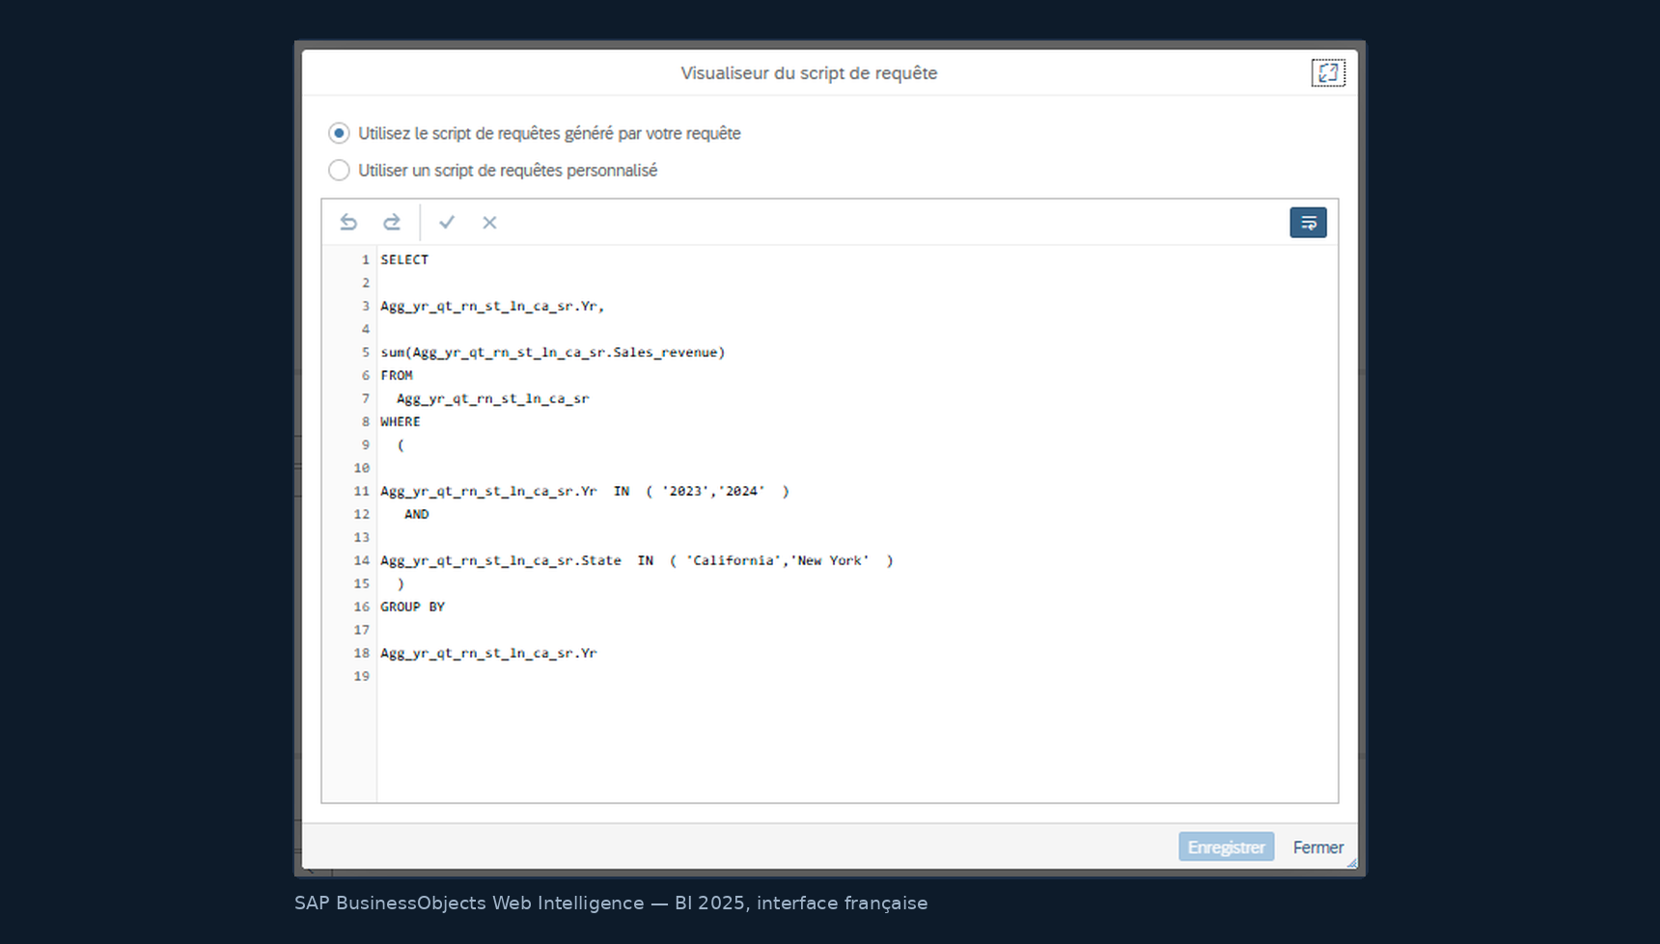1660x944 pixels.
Task: Toggle word wrap in the script editor
Action: point(1308,223)
